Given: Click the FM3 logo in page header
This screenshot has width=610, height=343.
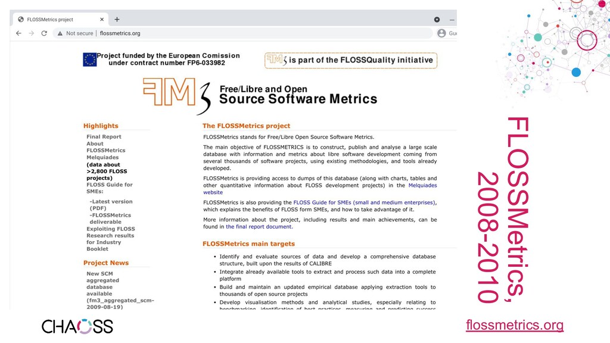Looking at the screenshot, I should pos(177,96).
